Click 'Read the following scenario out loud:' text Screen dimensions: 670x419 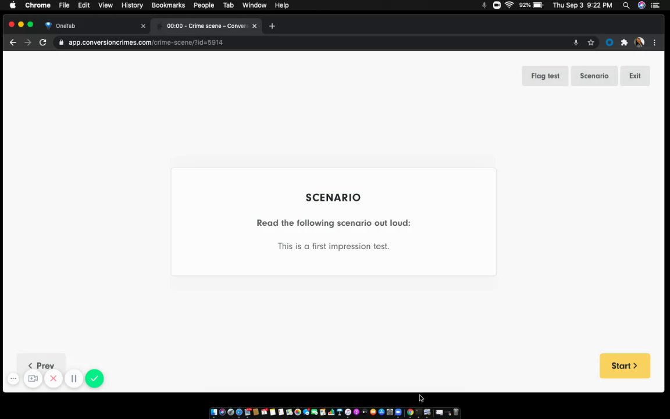[333, 223]
